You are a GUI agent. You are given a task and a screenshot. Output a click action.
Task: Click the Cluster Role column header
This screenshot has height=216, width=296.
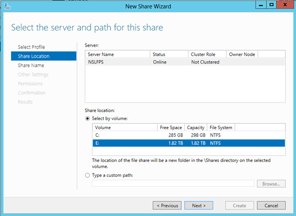pyautogui.click(x=207, y=54)
